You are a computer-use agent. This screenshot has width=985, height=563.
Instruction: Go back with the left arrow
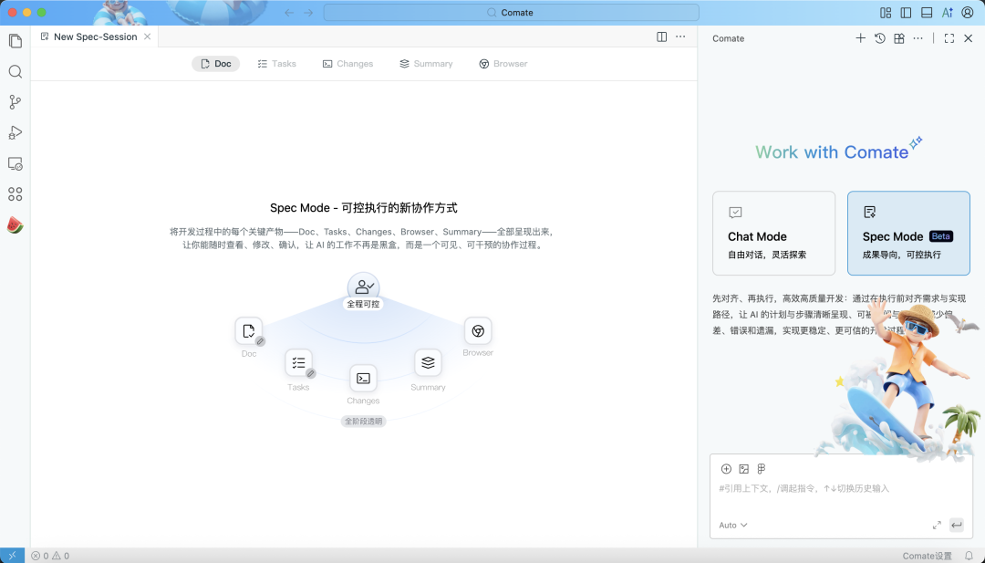click(x=289, y=13)
